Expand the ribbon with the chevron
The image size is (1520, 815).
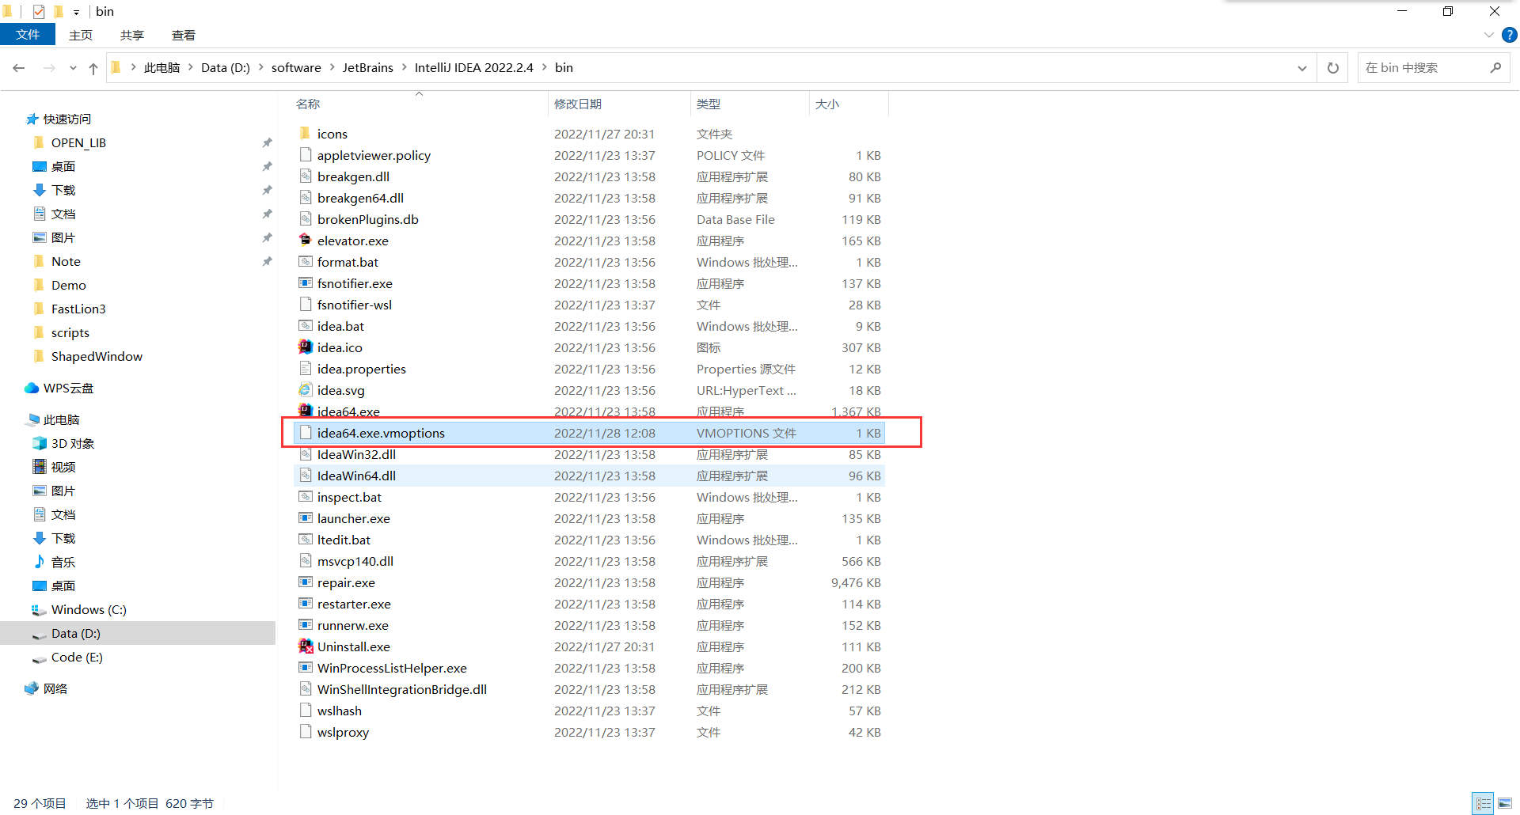(1488, 35)
